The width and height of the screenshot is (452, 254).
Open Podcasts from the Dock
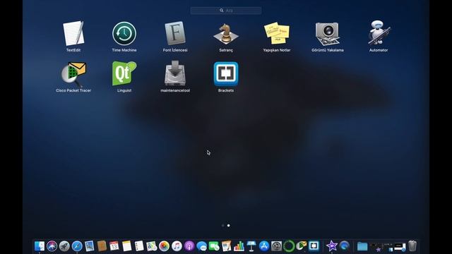[x=189, y=246]
